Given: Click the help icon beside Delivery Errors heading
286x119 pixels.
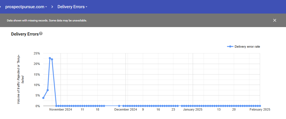Looking at the screenshot, I should pyautogui.click(x=41, y=34).
